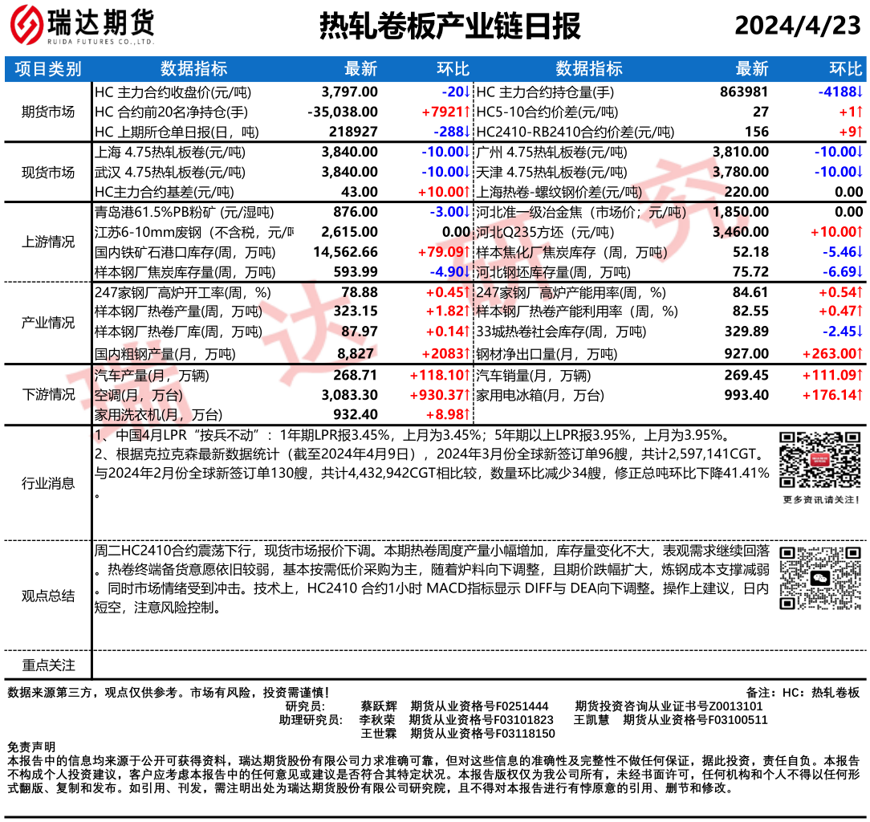Select the researcher name "蔡跃辉"

click(x=379, y=706)
